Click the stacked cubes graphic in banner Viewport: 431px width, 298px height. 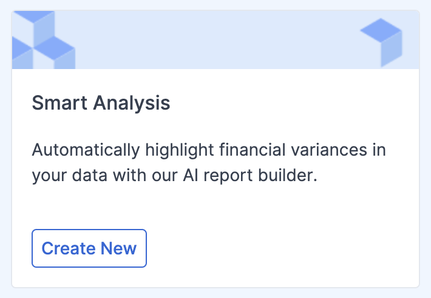click(44, 40)
